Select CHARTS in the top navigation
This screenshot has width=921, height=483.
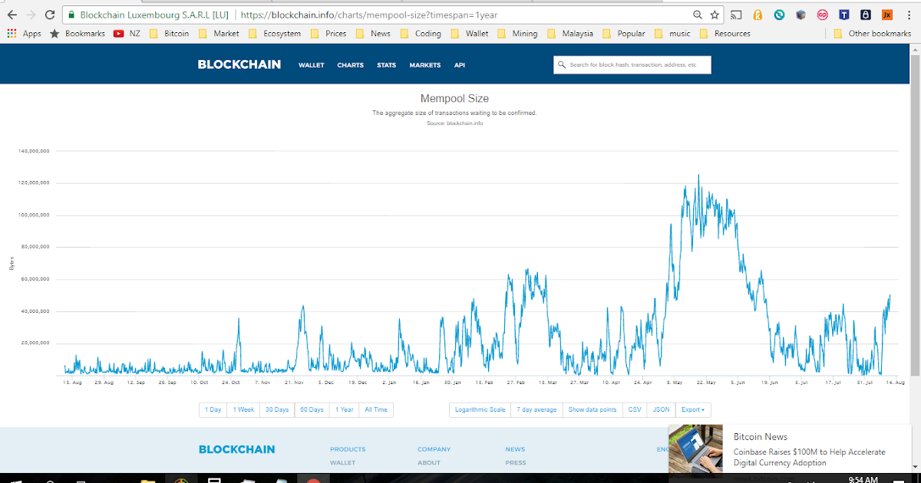click(350, 65)
